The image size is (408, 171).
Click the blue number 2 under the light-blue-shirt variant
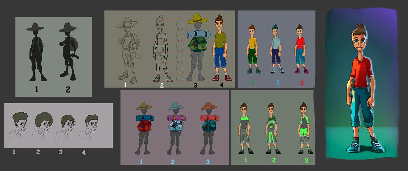click(x=278, y=83)
